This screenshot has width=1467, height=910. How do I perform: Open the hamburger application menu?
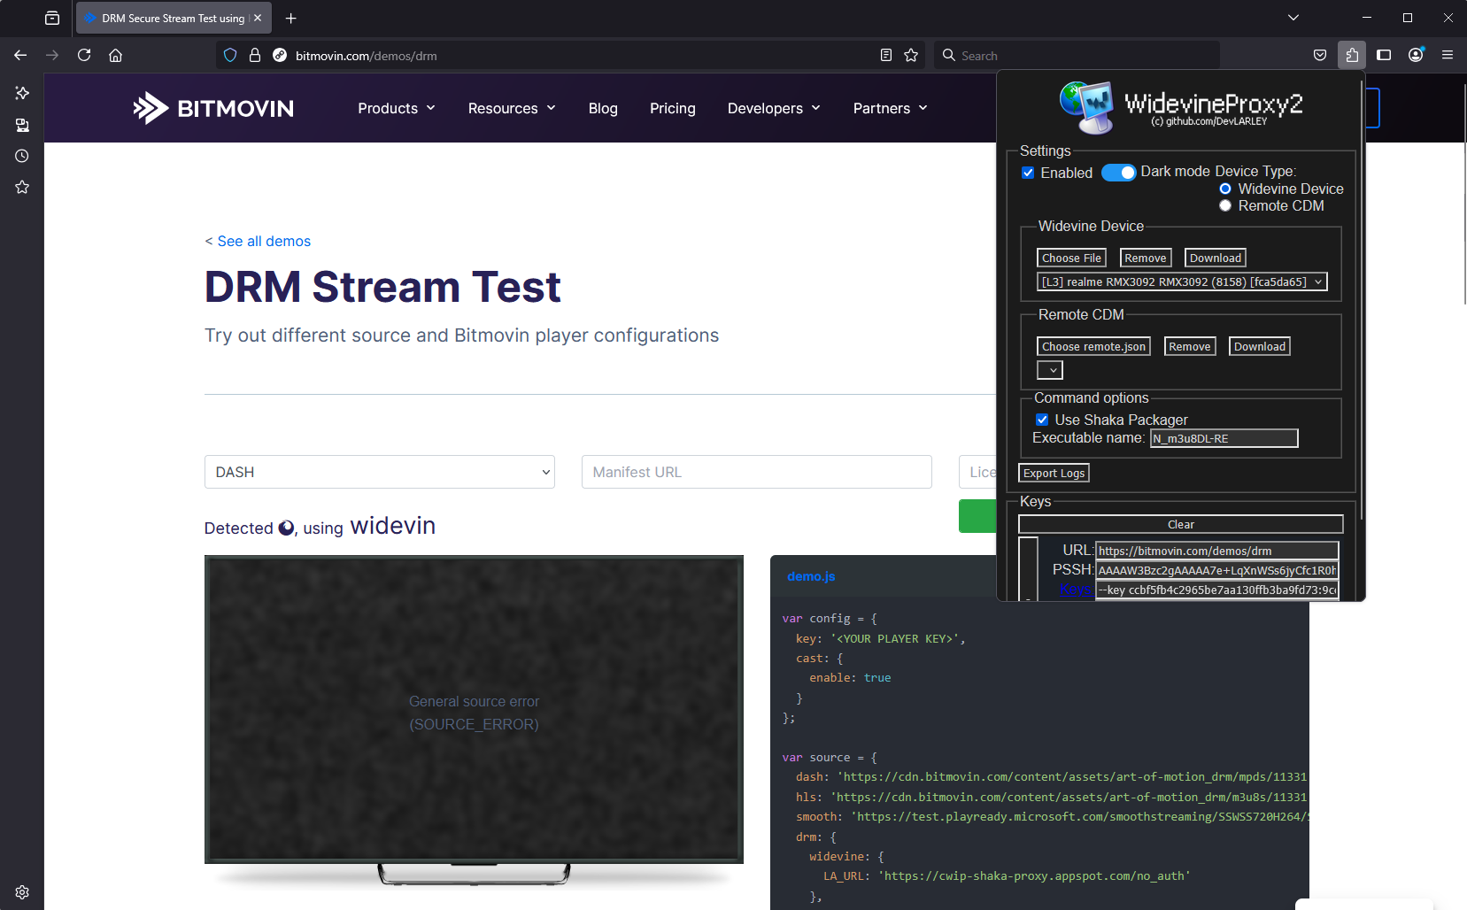pyautogui.click(x=1448, y=55)
